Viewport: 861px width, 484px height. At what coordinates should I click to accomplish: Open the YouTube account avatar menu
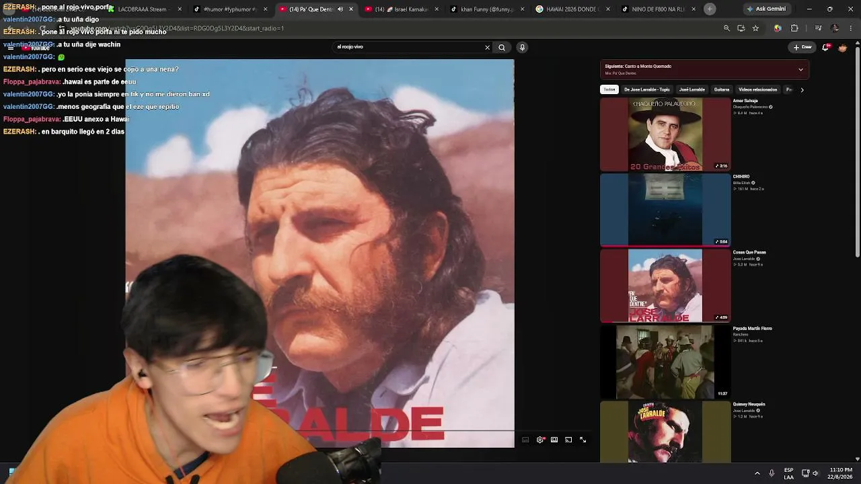click(842, 47)
